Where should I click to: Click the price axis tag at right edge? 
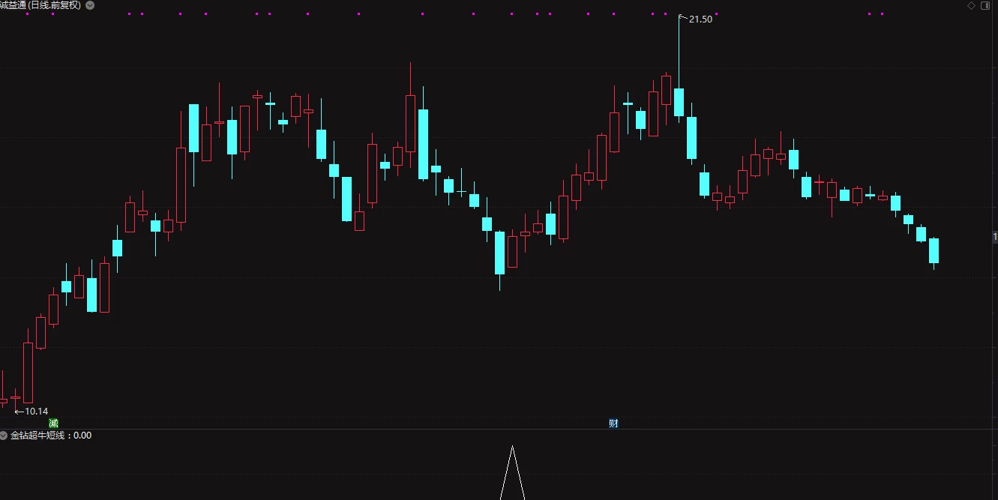tap(995, 237)
